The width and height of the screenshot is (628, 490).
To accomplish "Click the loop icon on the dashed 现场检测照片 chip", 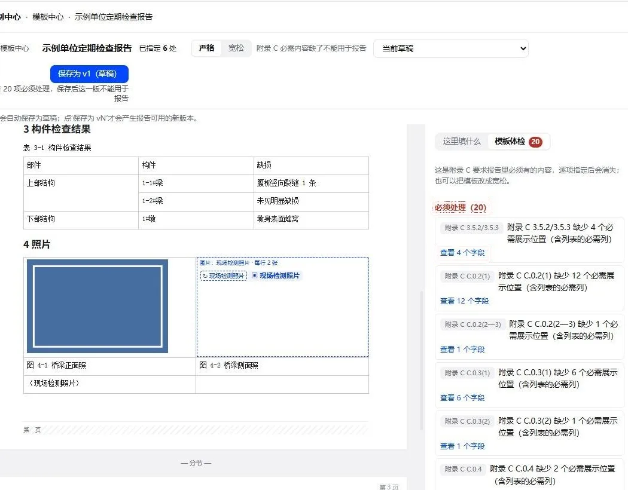I will [205, 275].
